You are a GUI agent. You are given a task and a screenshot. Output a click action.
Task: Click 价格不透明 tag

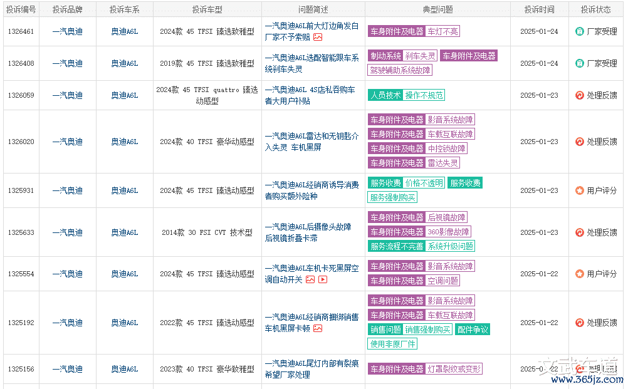[x=424, y=183]
